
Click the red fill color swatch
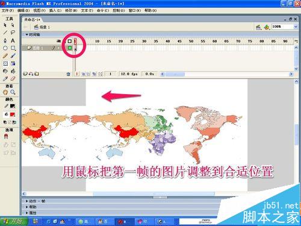[x=13, y=115]
